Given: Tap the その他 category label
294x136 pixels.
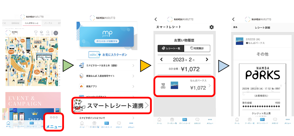Looking at the screenshot, I should tap(262, 54).
